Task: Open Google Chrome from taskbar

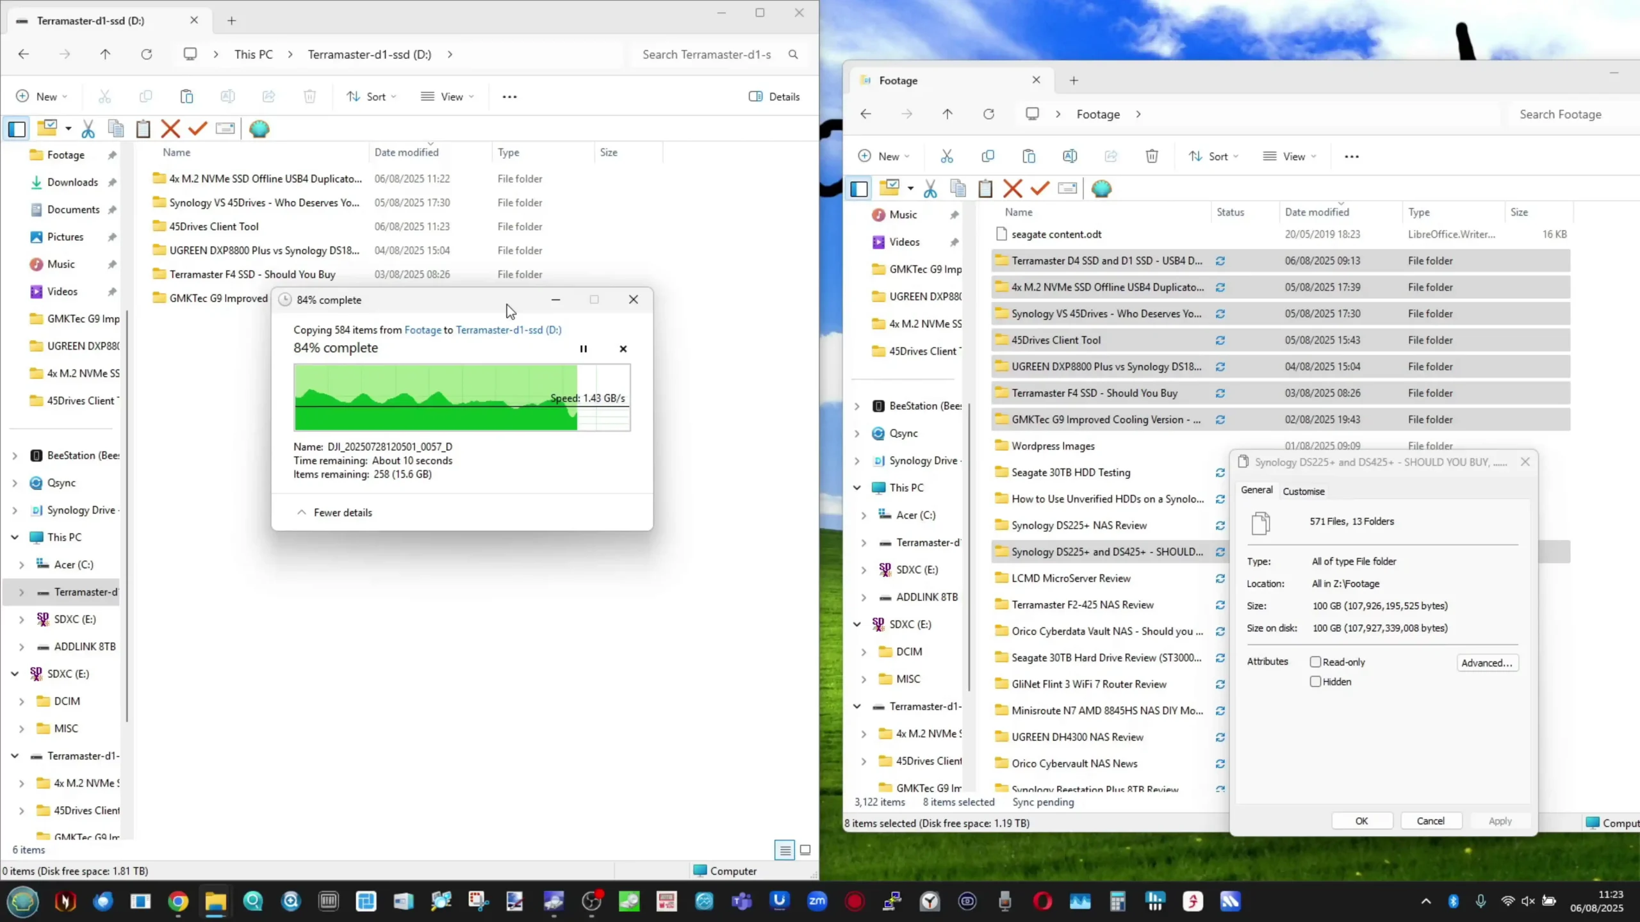Action: [178, 902]
